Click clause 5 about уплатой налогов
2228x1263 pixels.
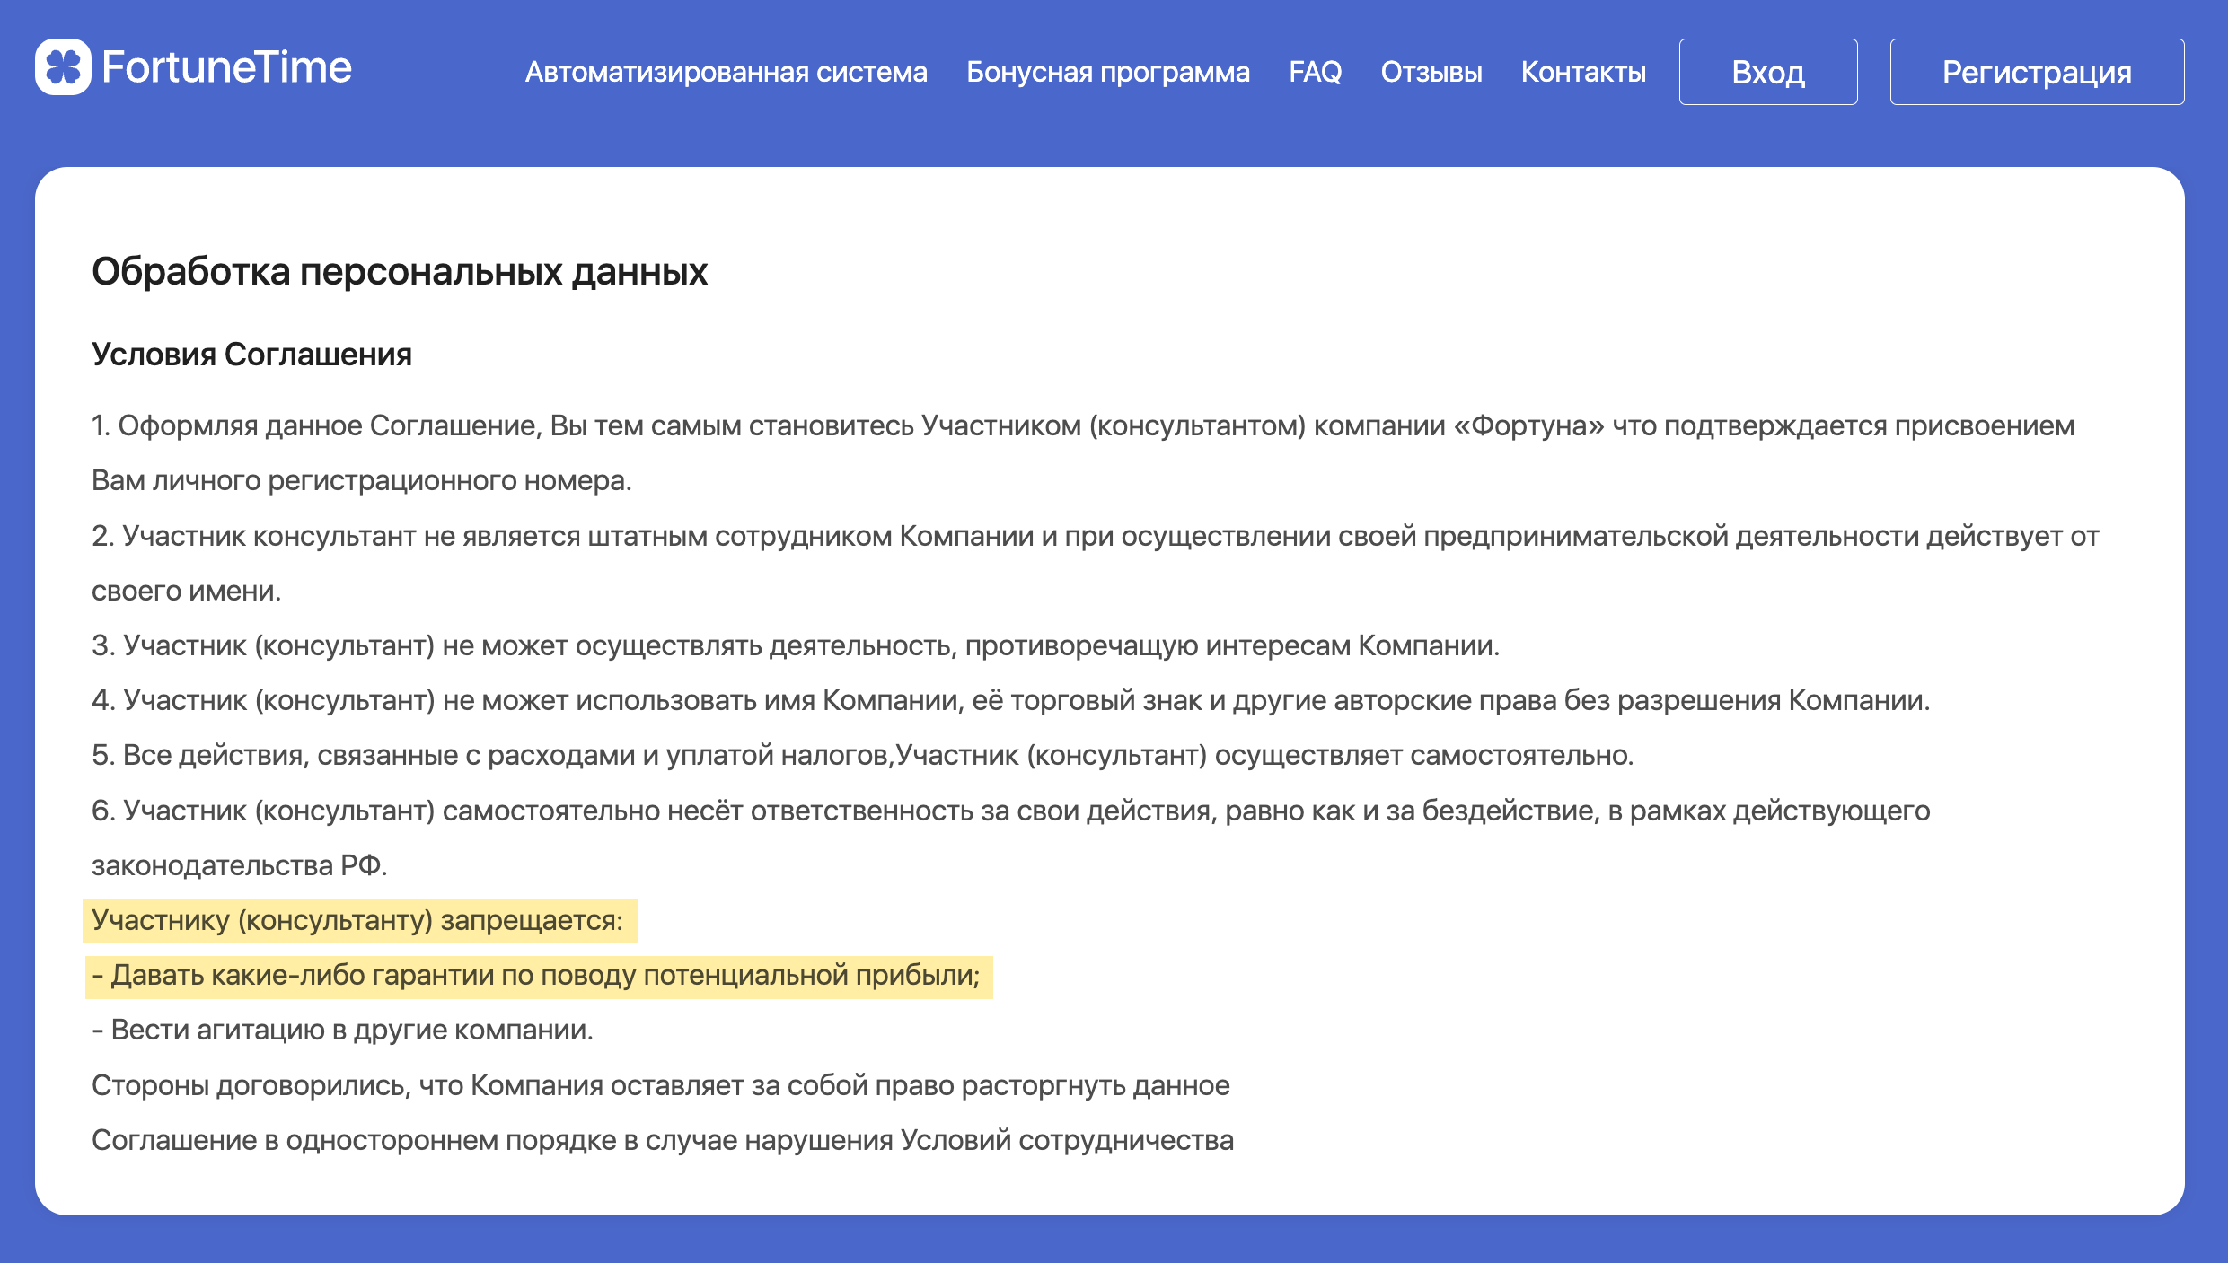pyautogui.click(x=862, y=755)
